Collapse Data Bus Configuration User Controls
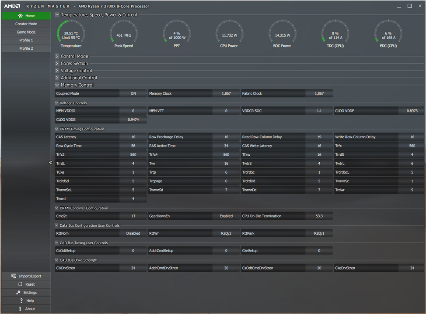This screenshot has height=314, width=426. [x=56, y=225]
